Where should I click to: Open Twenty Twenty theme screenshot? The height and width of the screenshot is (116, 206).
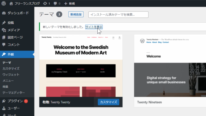tap(81, 66)
